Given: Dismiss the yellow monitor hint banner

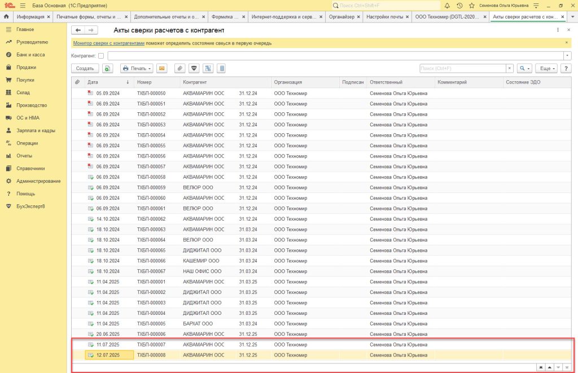Looking at the screenshot, I should click(567, 43).
